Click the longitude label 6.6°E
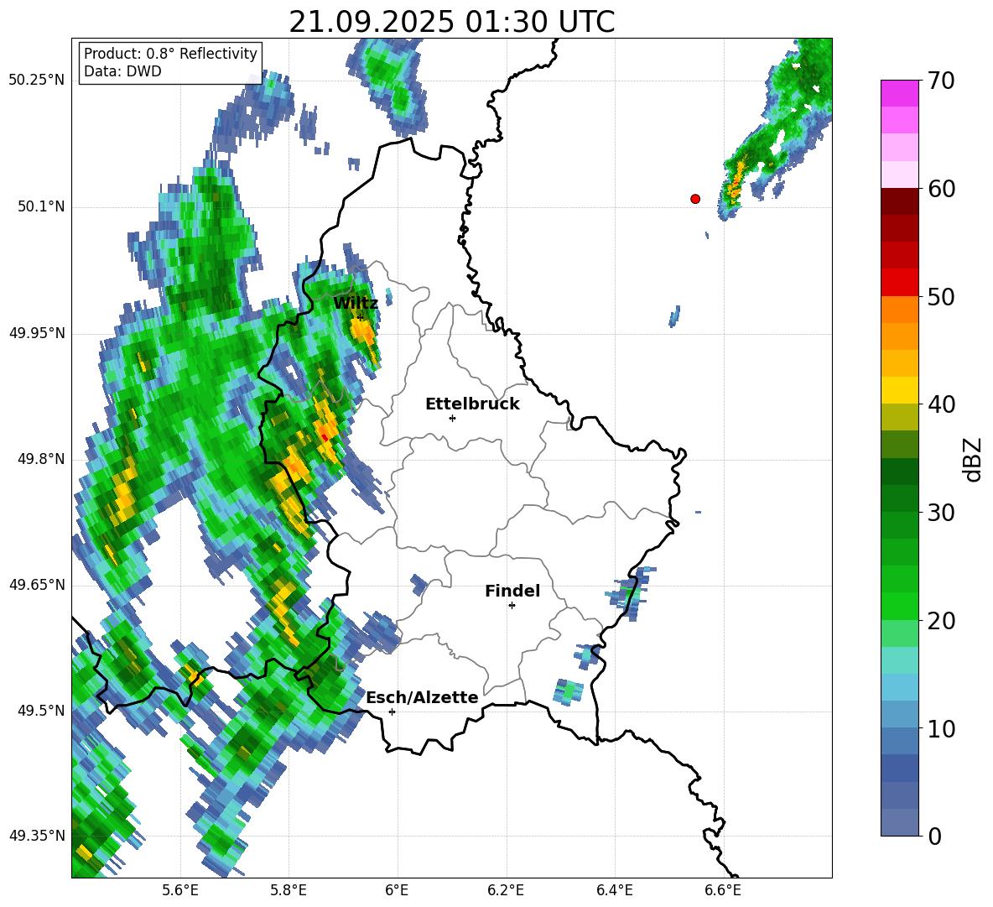 pyautogui.click(x=723, y=890)
